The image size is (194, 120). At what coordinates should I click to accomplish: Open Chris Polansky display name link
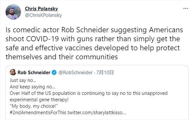[x=41, y=9]
